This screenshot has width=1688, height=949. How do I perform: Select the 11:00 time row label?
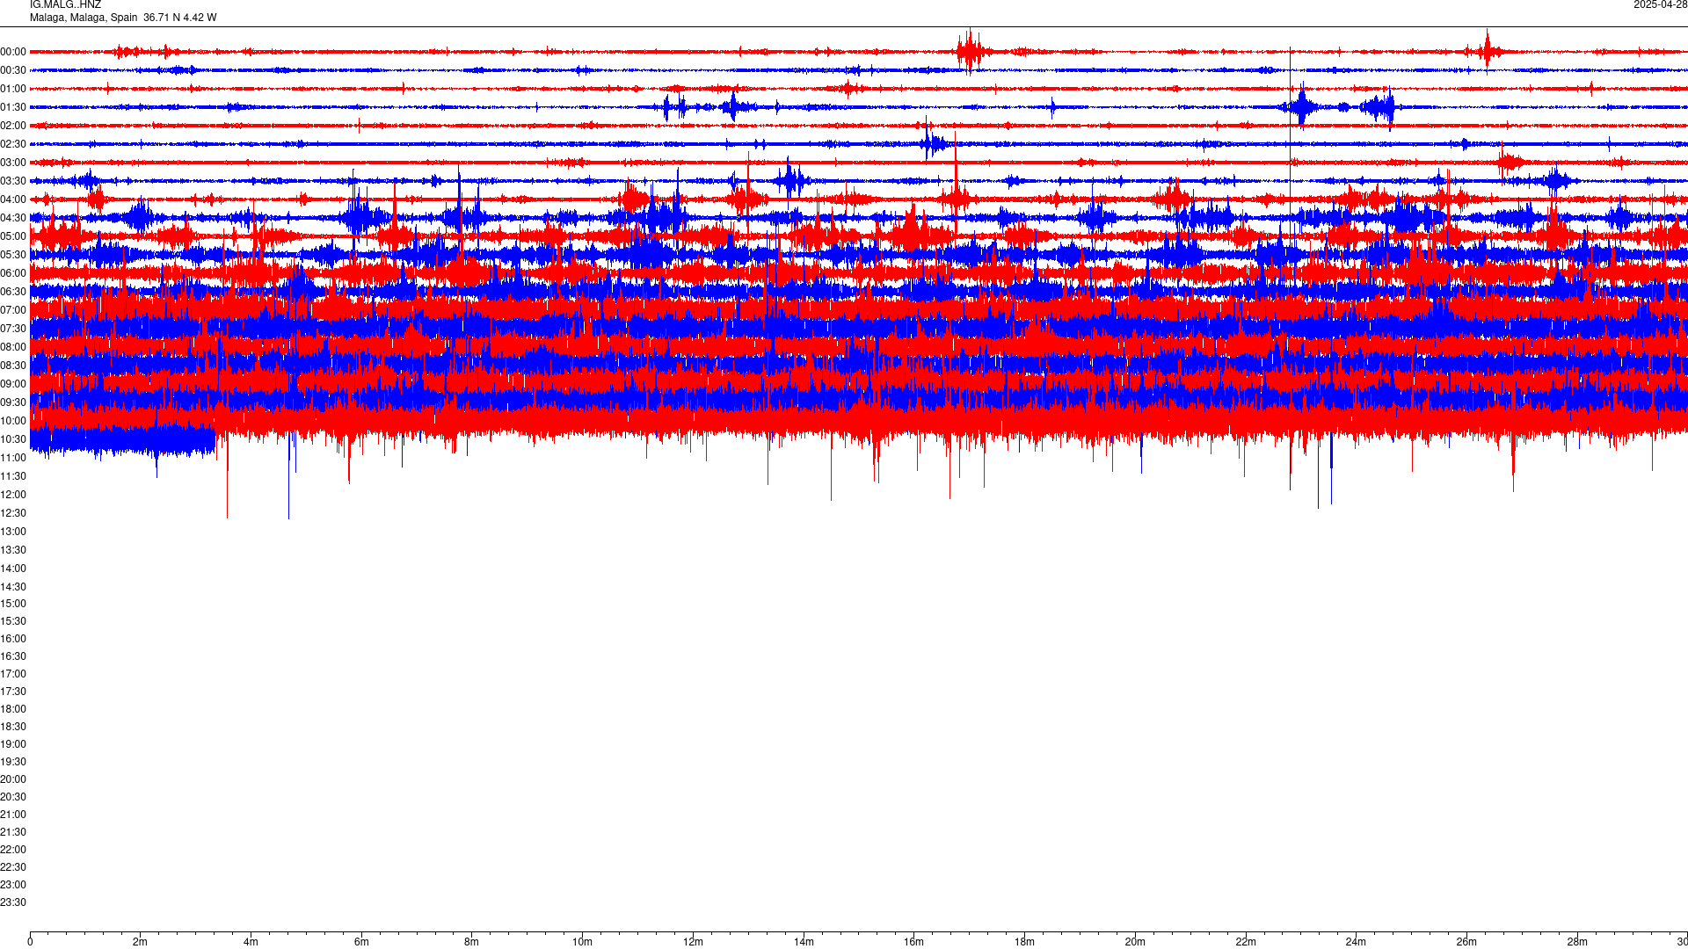click(x=13, y=458)
